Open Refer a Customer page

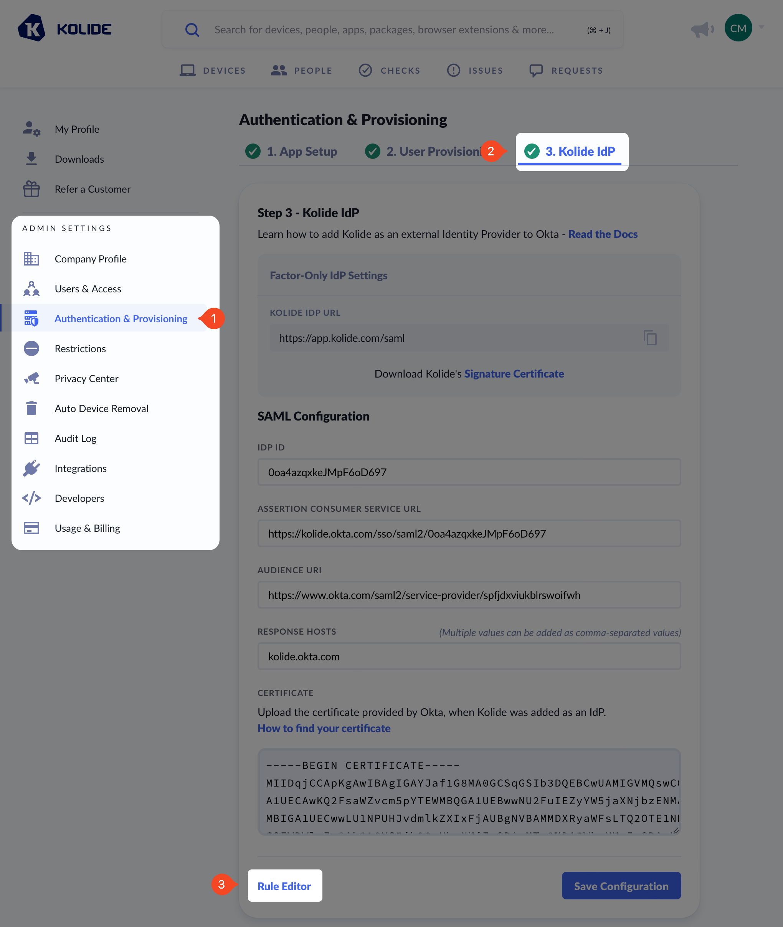tap(93, 189)
